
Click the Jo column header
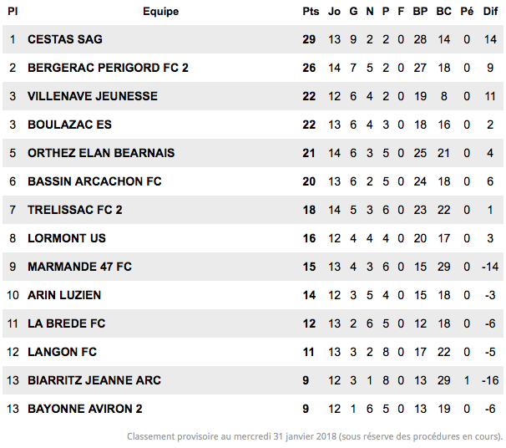[334, 12]
